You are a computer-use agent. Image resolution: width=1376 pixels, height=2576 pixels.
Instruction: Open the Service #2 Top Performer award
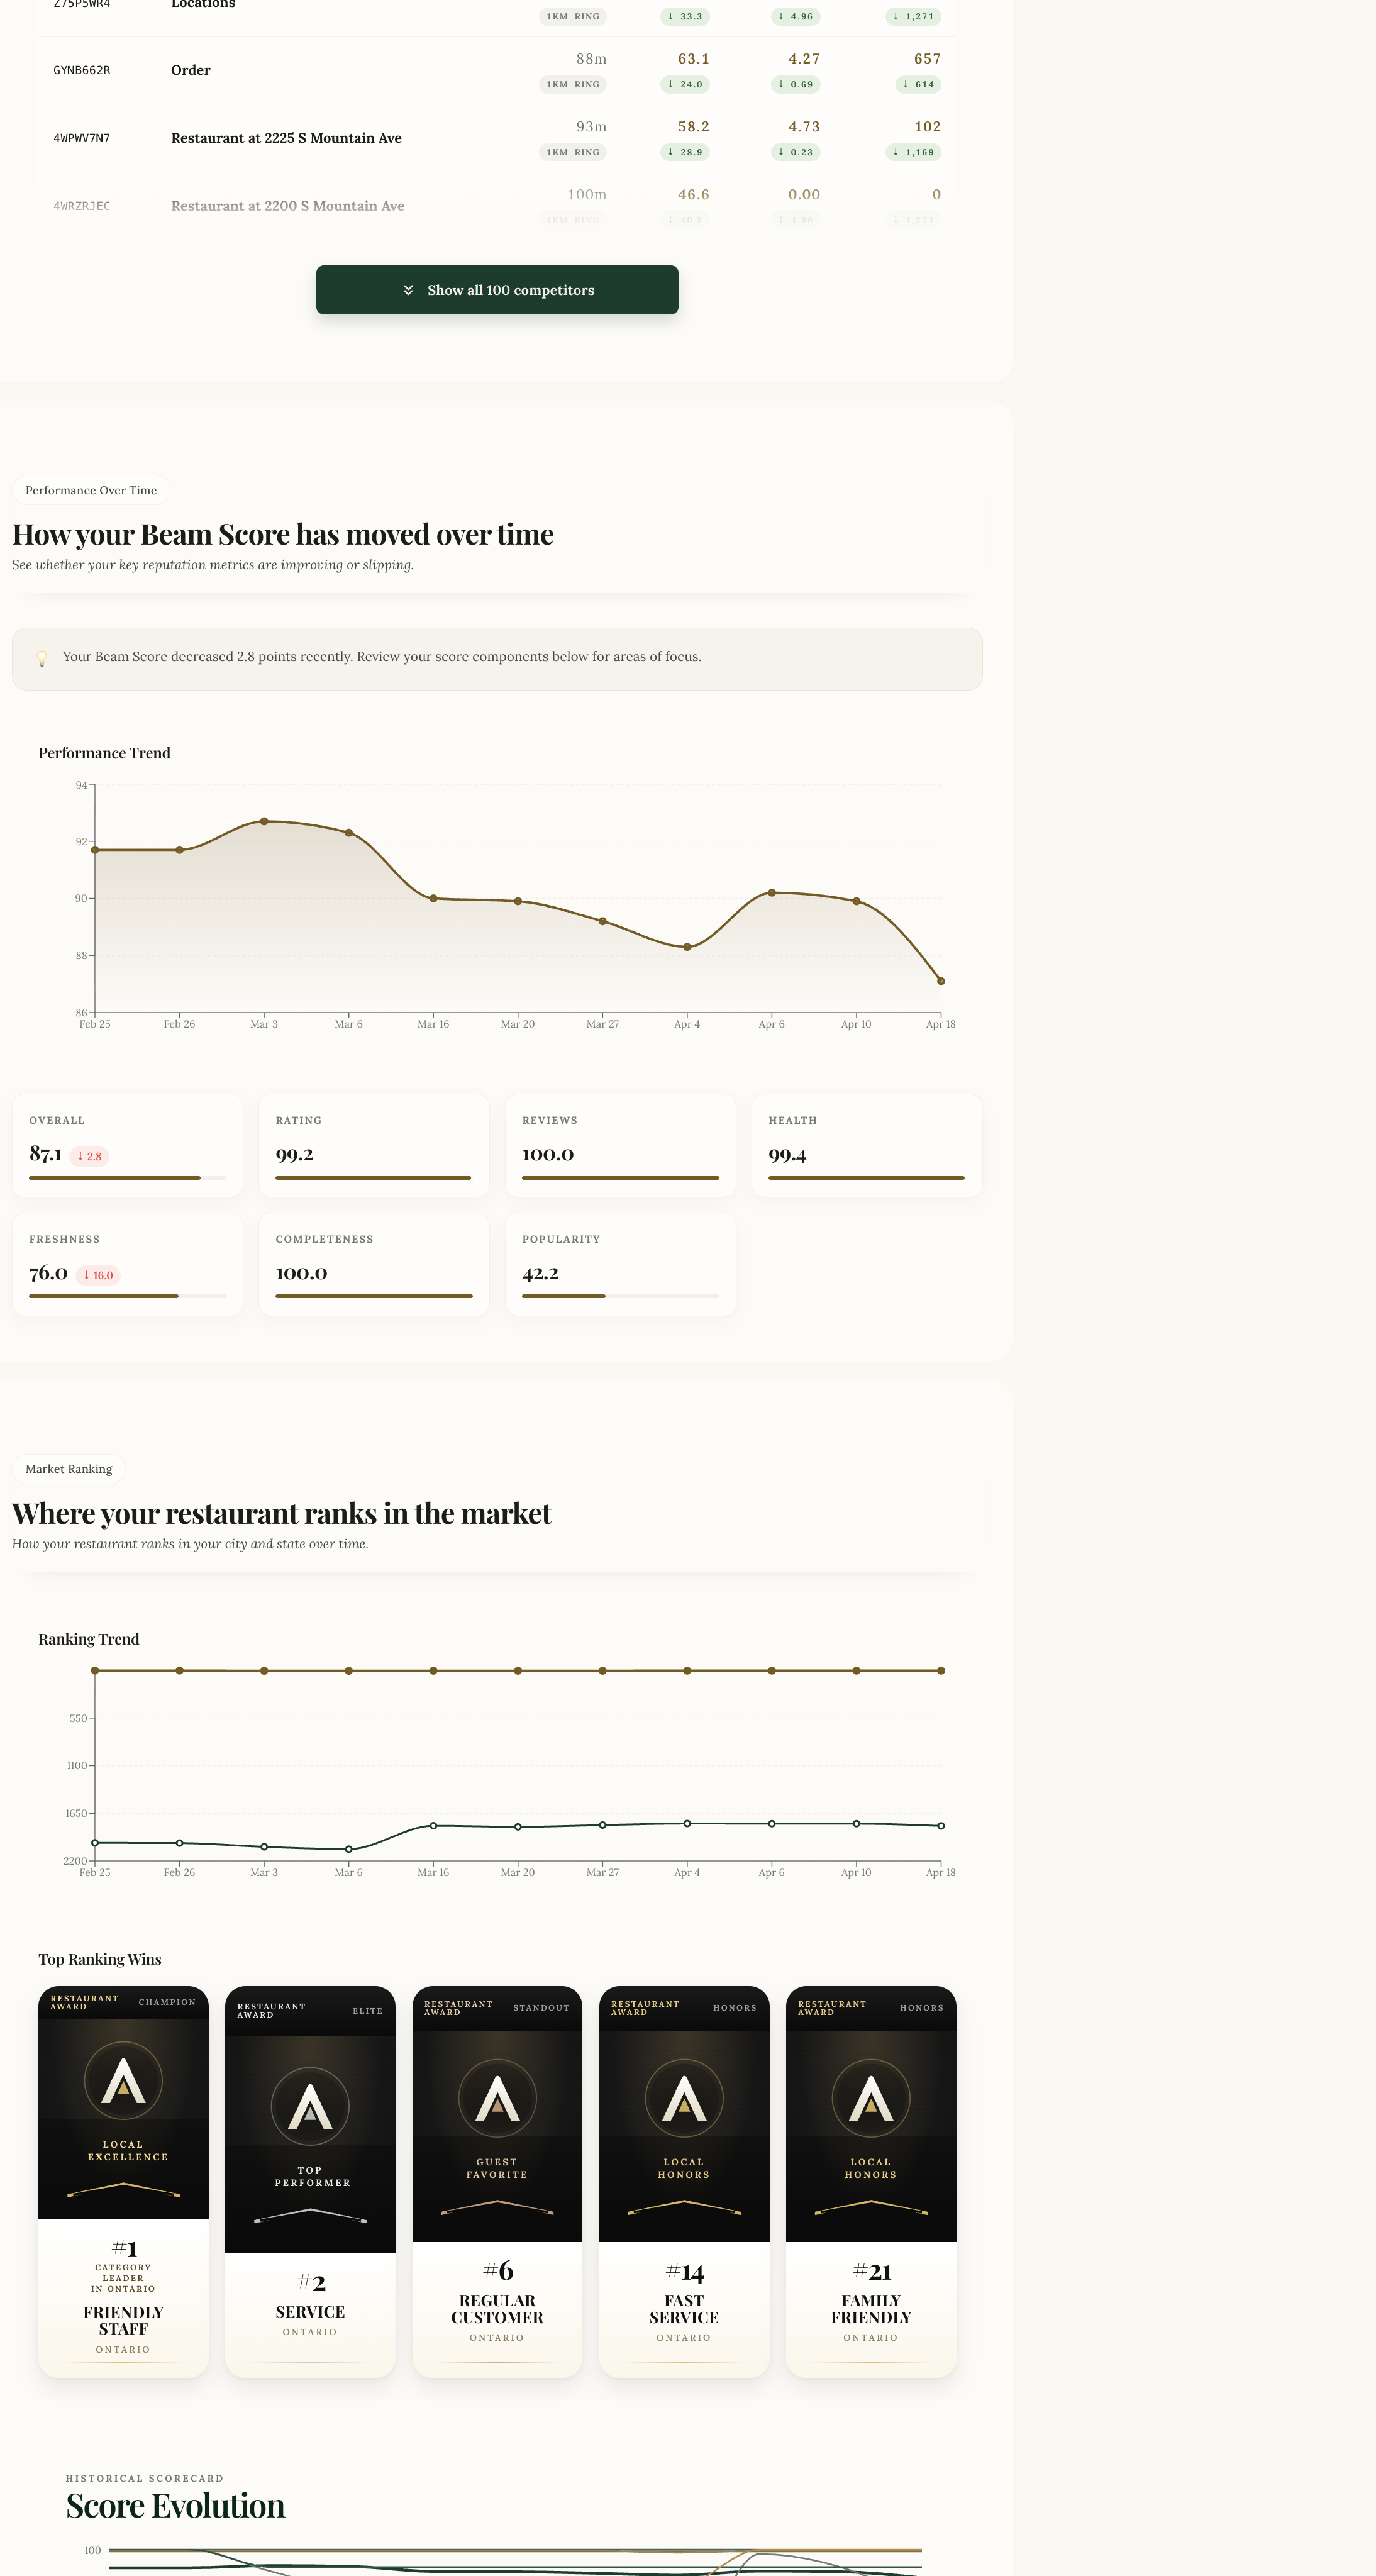(310, 2181)
